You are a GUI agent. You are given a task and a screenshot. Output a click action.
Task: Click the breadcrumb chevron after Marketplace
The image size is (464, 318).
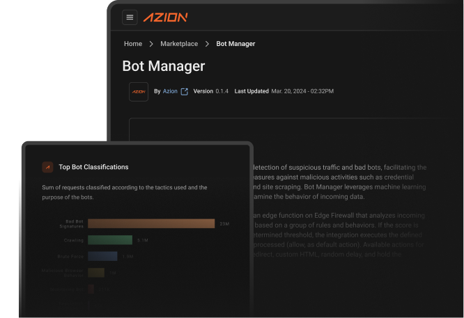[207, 44]
